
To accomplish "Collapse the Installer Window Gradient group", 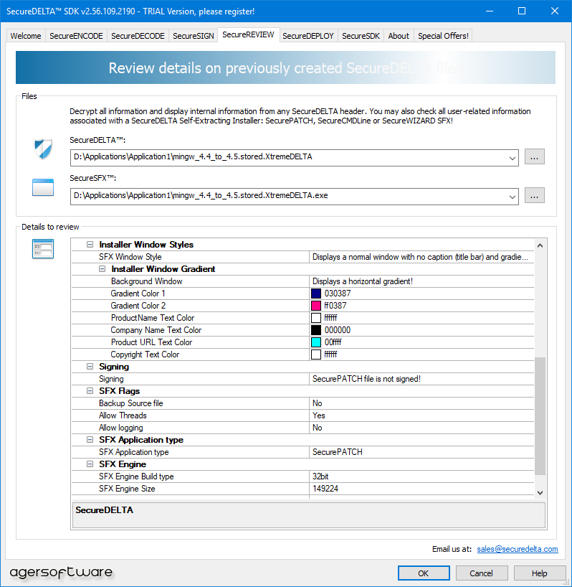I will [102, 269].
